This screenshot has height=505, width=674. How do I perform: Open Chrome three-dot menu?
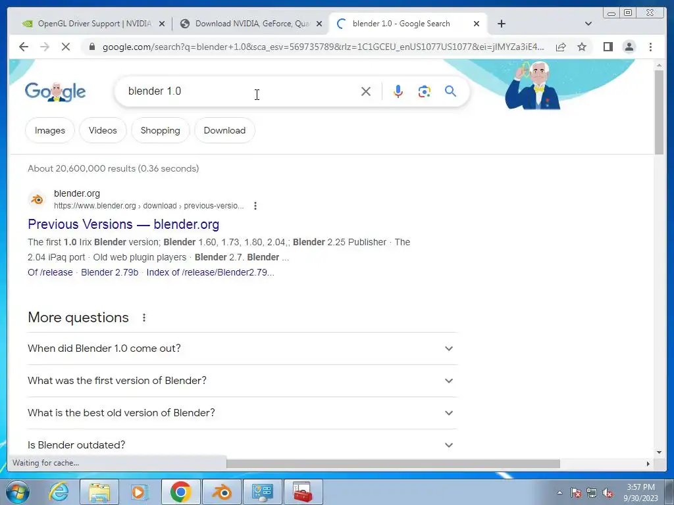pyautogui.click(x=650, y=47)
